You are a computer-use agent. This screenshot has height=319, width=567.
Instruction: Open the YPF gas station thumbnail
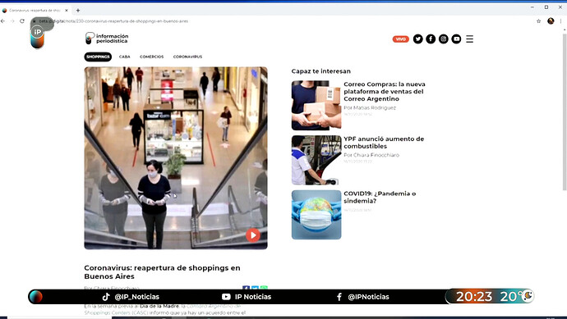316,160
